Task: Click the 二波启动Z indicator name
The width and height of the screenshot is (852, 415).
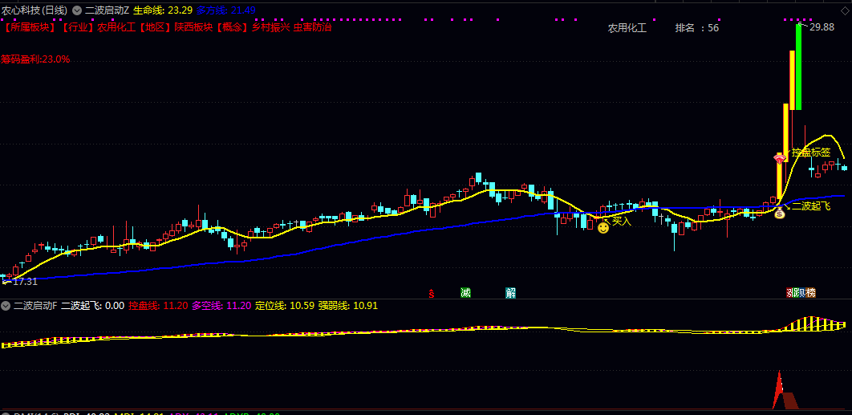Action: point(107,10)
